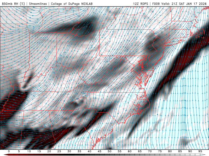Click the "12Z RDPS" model run label
The image size is (209, 156).
(141, 4)
